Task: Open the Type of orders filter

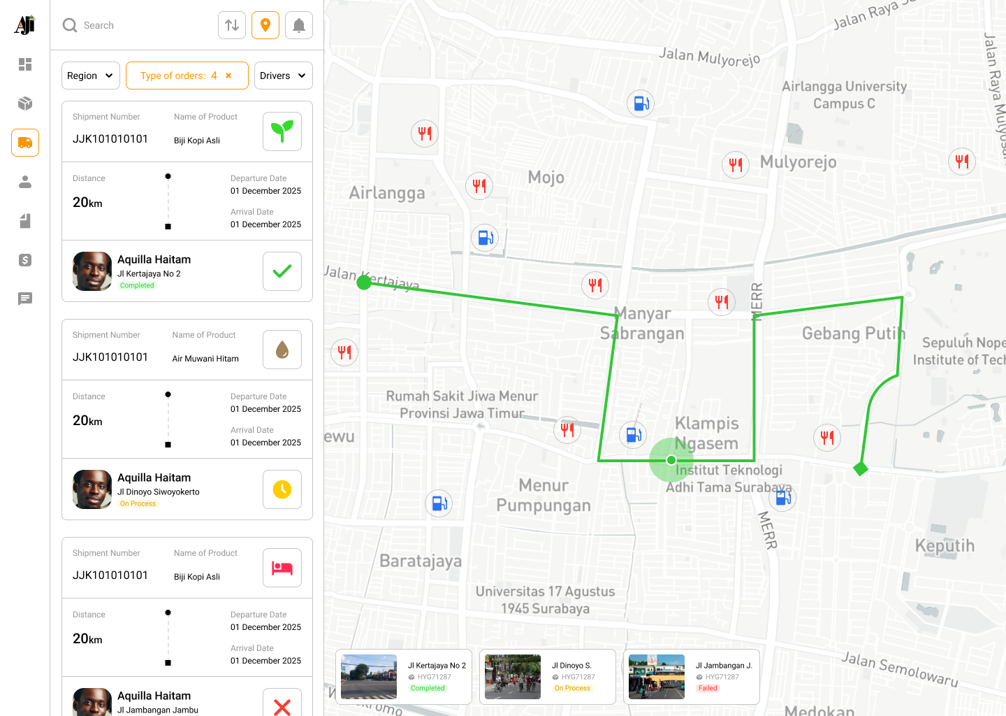Action: pos(179,76)
